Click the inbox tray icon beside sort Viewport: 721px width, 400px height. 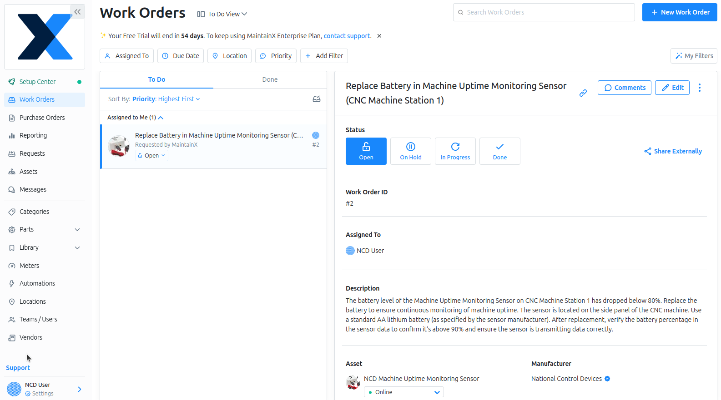(317, 99)
